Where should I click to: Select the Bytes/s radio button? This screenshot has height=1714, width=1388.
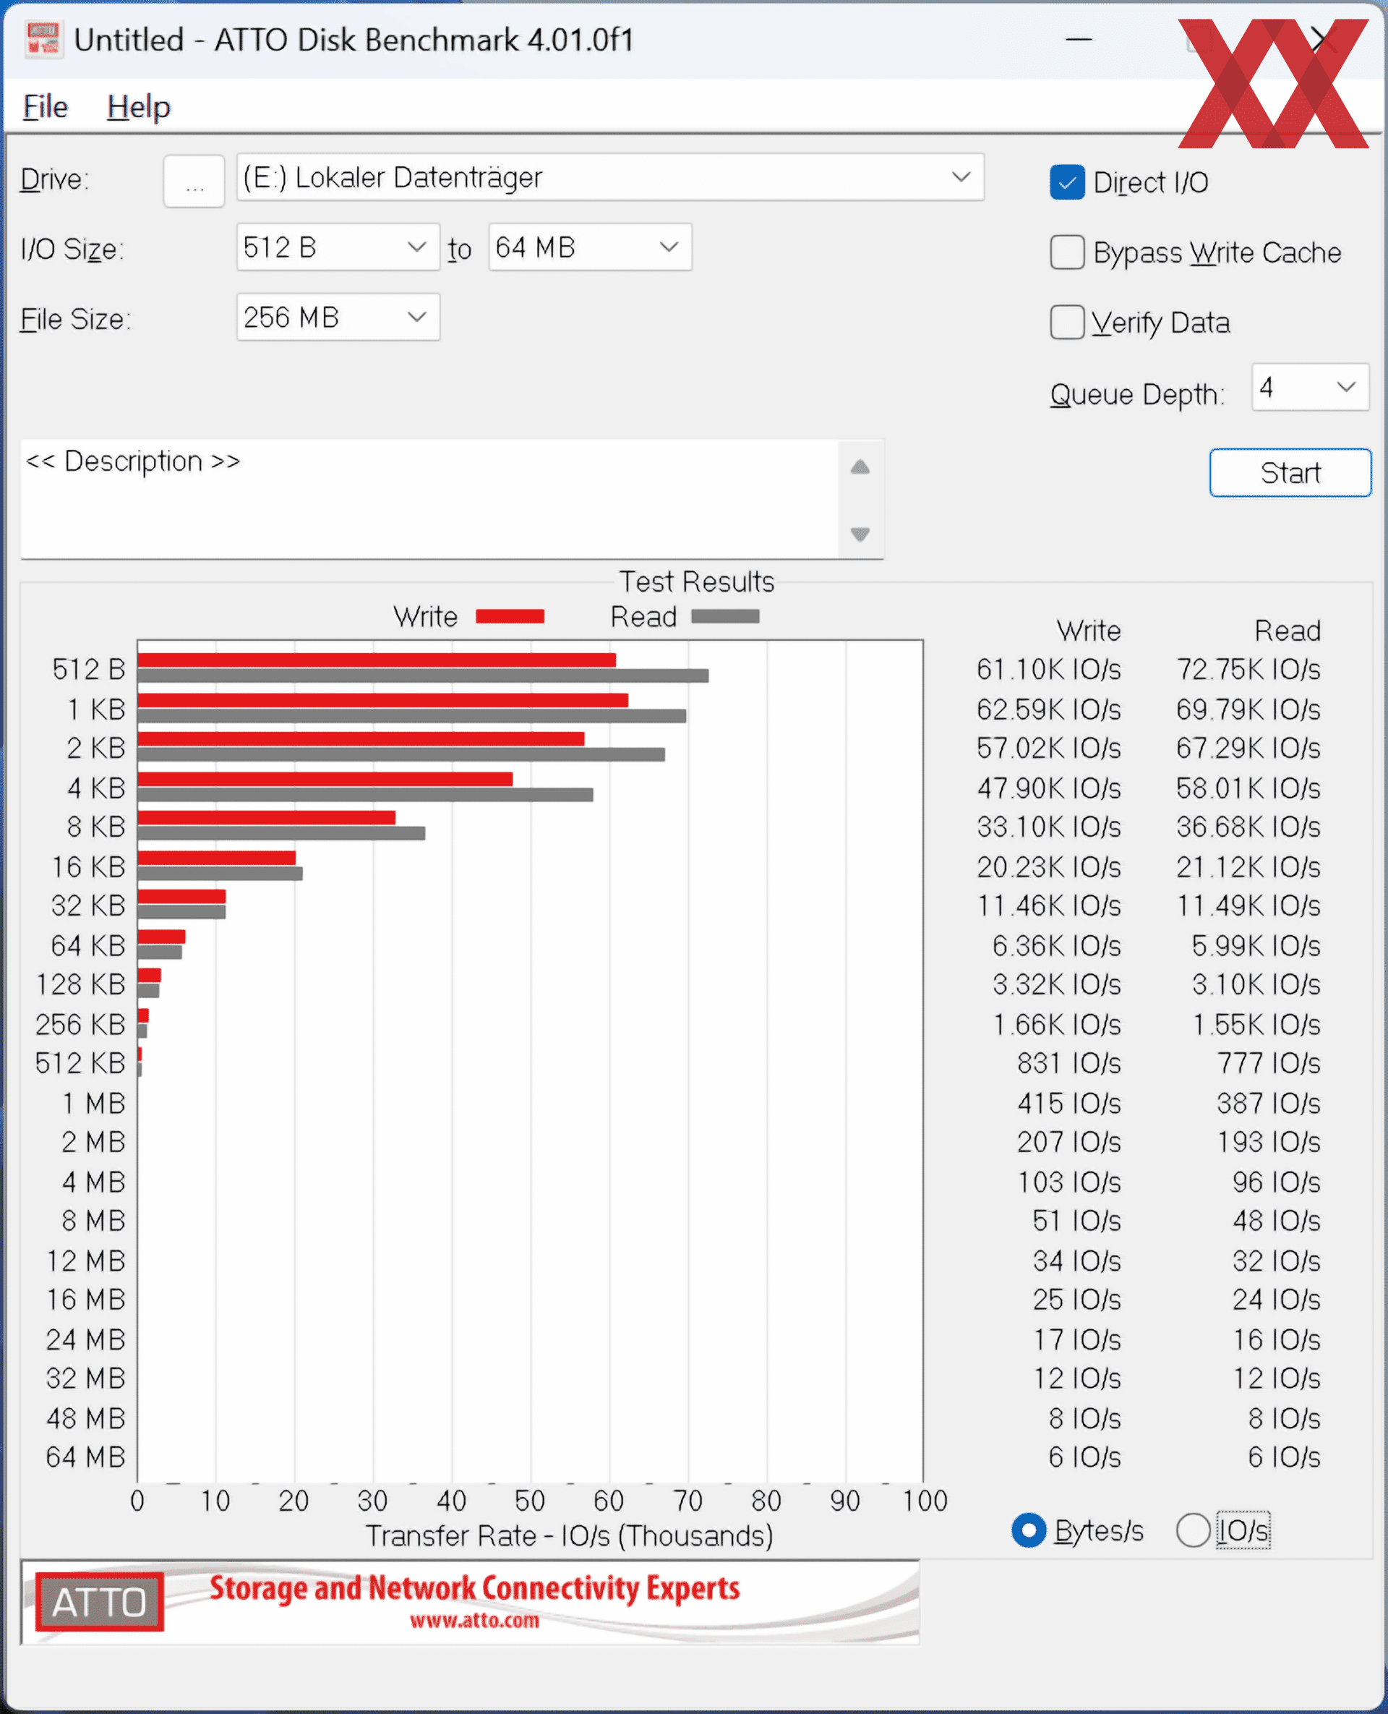tap(1028, 1530)
